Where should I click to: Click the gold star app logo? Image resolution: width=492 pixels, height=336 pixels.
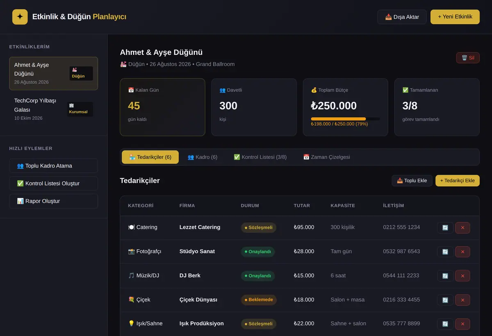tap(20, 17)
